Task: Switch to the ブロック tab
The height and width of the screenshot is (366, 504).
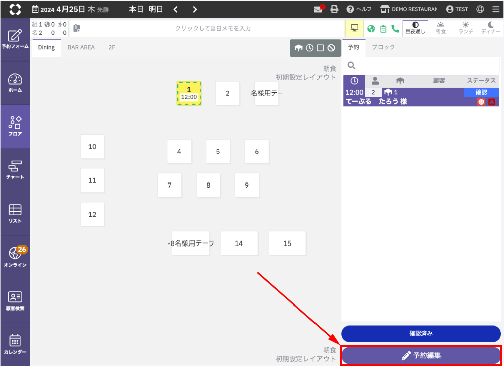Action: point(383,47)
